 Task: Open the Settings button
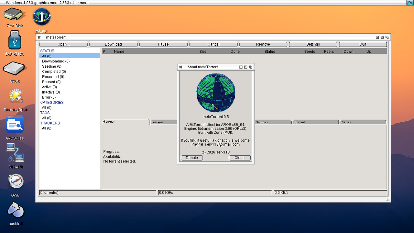tap(313, 44)
